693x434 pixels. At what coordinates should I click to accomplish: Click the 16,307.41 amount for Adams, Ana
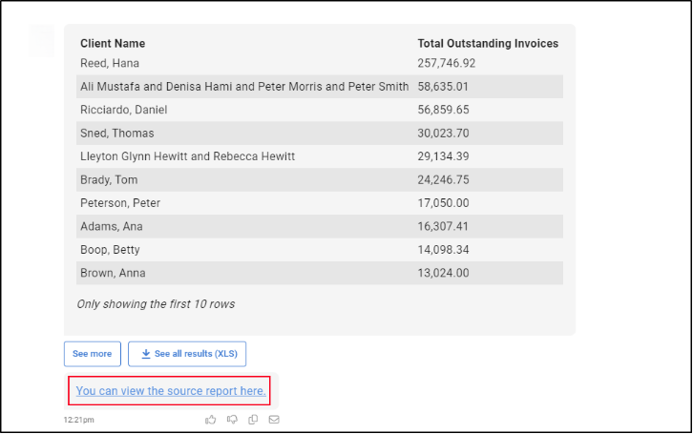pyautogui.click(x=443, y=227)
